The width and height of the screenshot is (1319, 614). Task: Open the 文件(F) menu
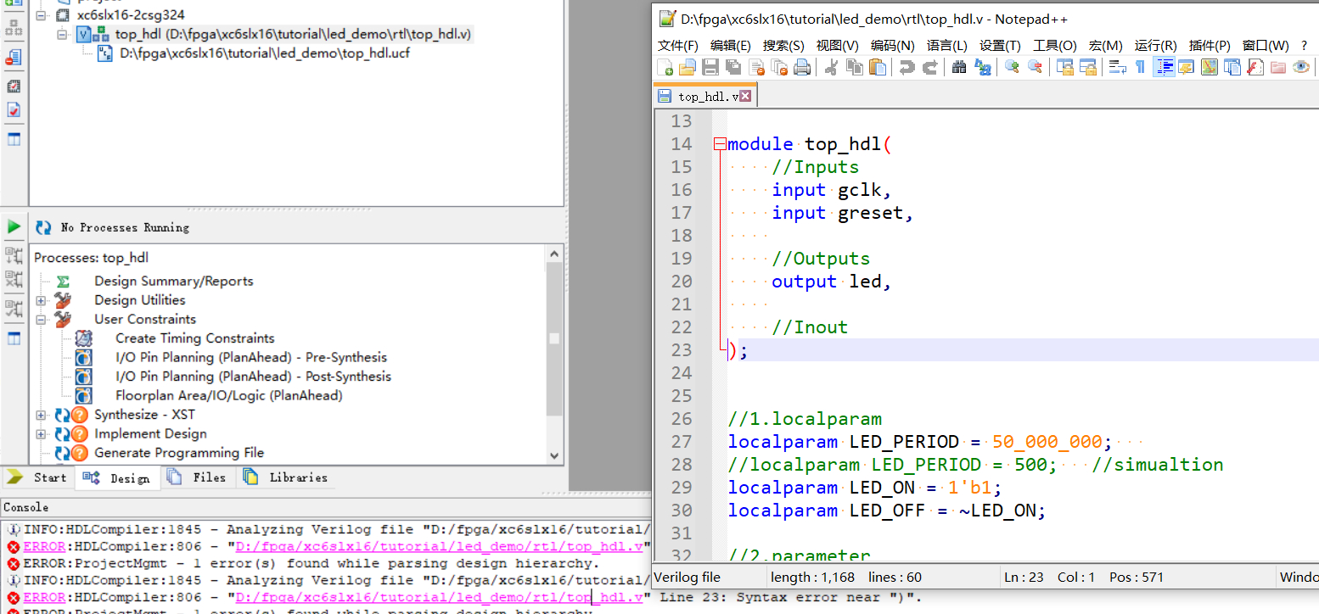(x=678, y=46)
